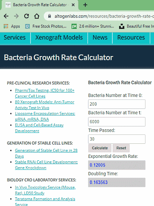Image resolution: width=154 pixels, height=206 pixels.
Task: Reload the page with the refresh icon
Action: (27, 16)
